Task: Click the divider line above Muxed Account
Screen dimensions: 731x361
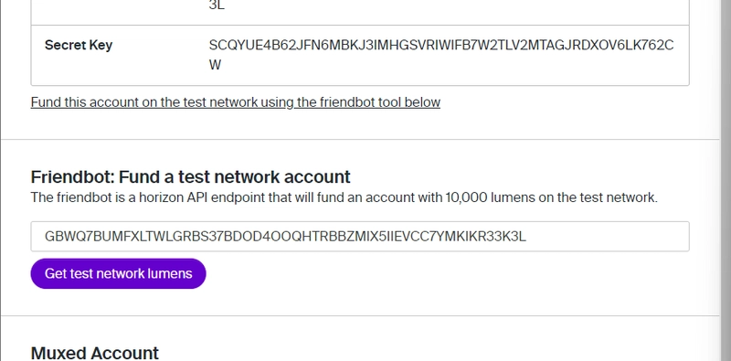Action: 360,315
